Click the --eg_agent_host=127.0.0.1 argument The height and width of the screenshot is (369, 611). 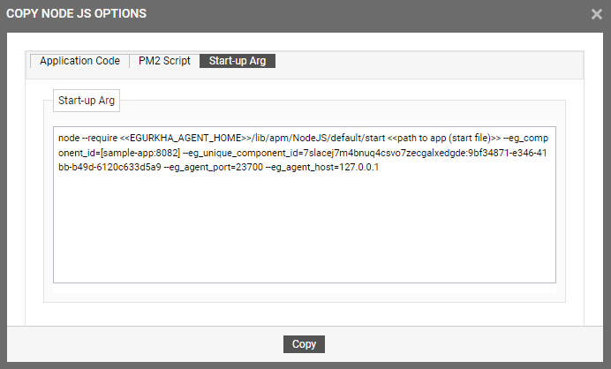click(322, 167)
